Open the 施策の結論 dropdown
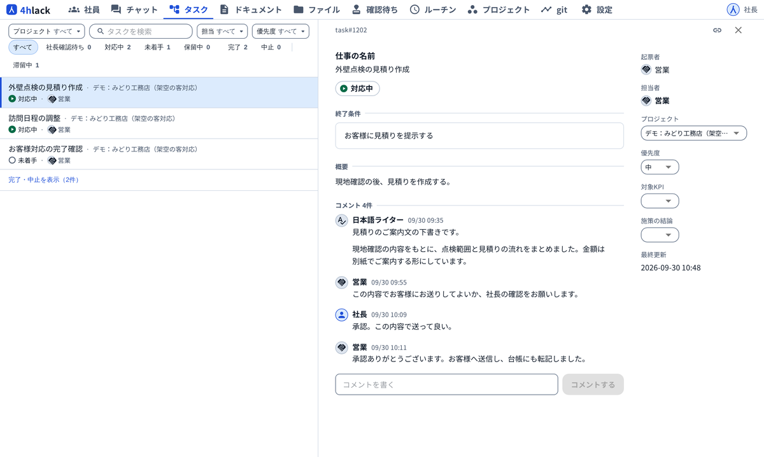The width and height of the screenshot is (764, 457). click(x=660, y=235)
